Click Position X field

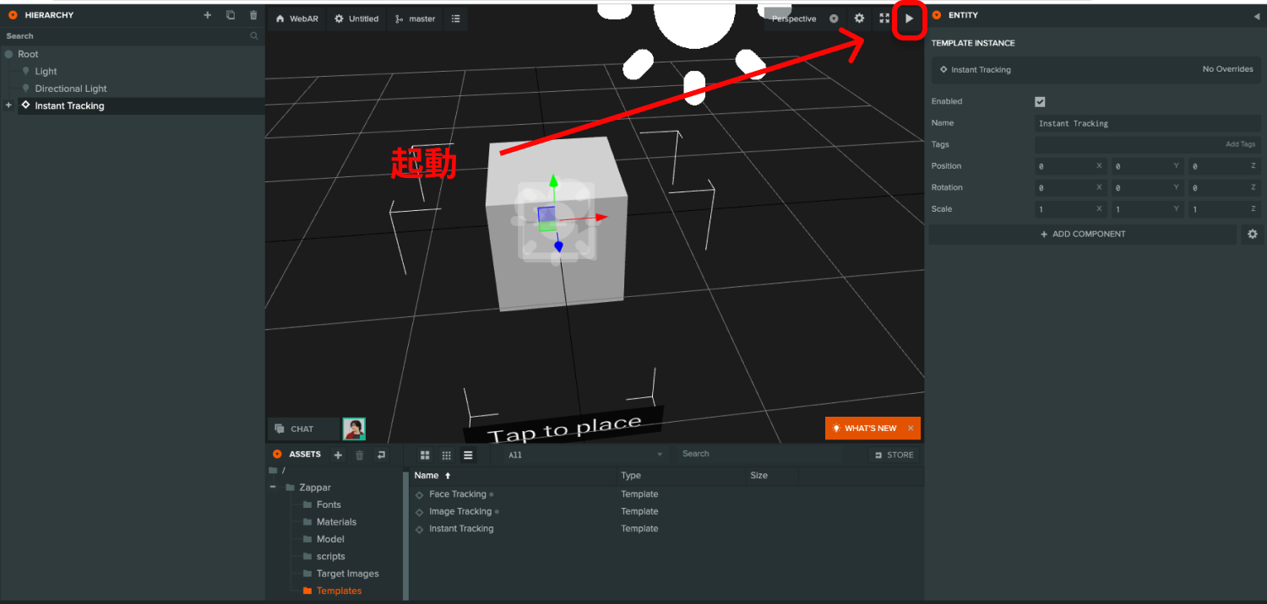[1070, 166]
